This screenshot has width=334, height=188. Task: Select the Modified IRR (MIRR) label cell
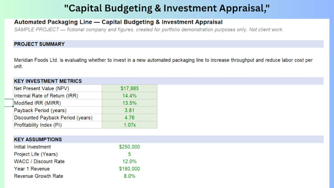coord(57,103)
